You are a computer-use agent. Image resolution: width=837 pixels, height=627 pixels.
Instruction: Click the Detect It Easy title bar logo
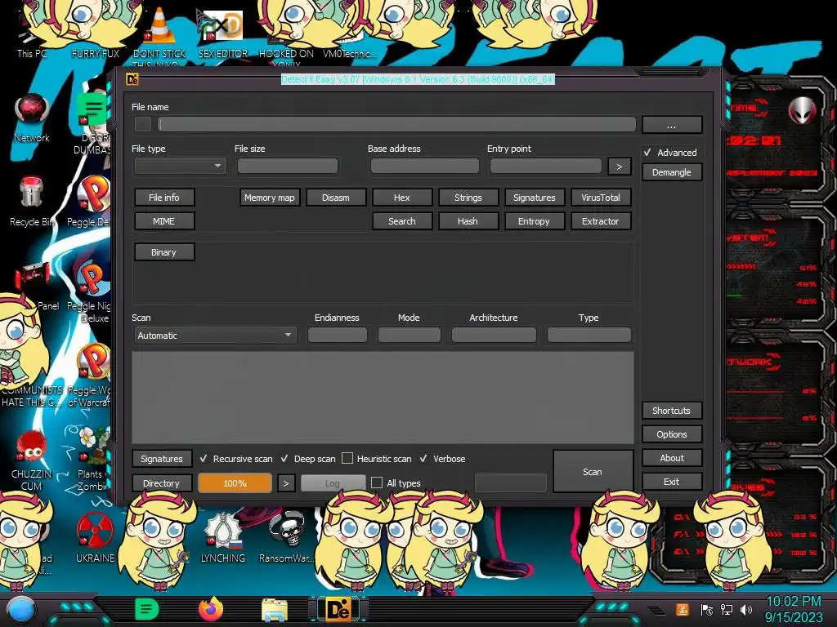point(132,79)
